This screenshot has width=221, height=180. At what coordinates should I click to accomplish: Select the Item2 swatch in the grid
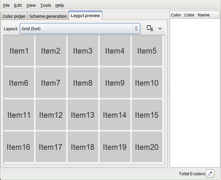pos(51,51)
